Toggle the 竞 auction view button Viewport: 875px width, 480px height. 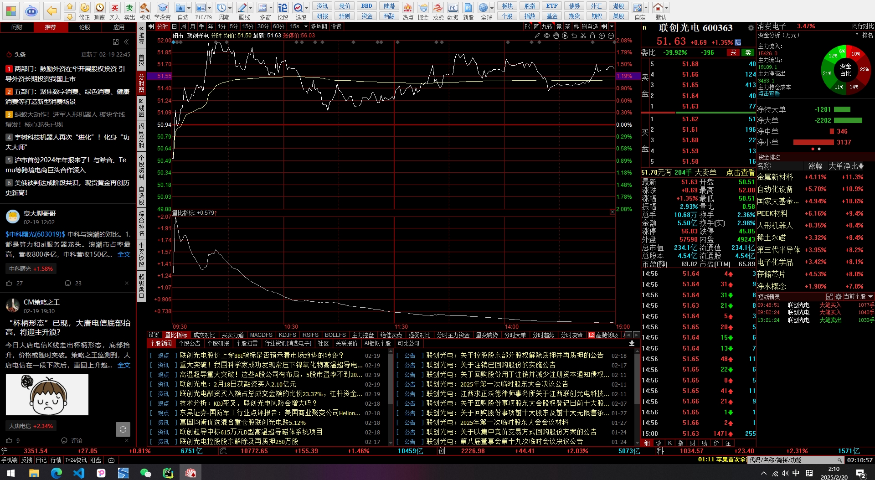559,26
